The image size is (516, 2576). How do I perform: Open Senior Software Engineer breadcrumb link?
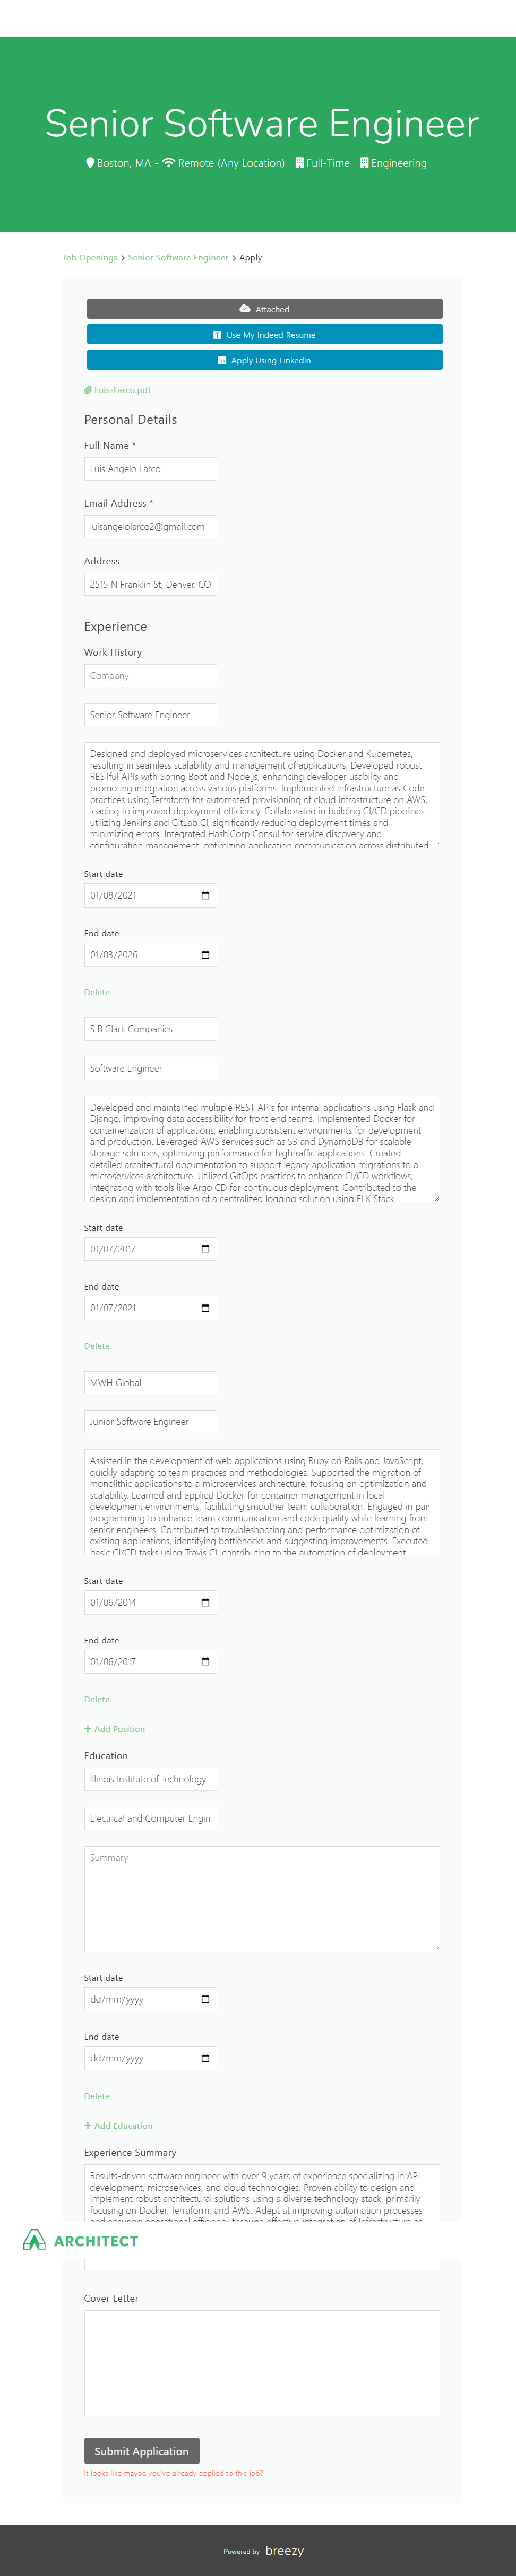pos(178,258)
